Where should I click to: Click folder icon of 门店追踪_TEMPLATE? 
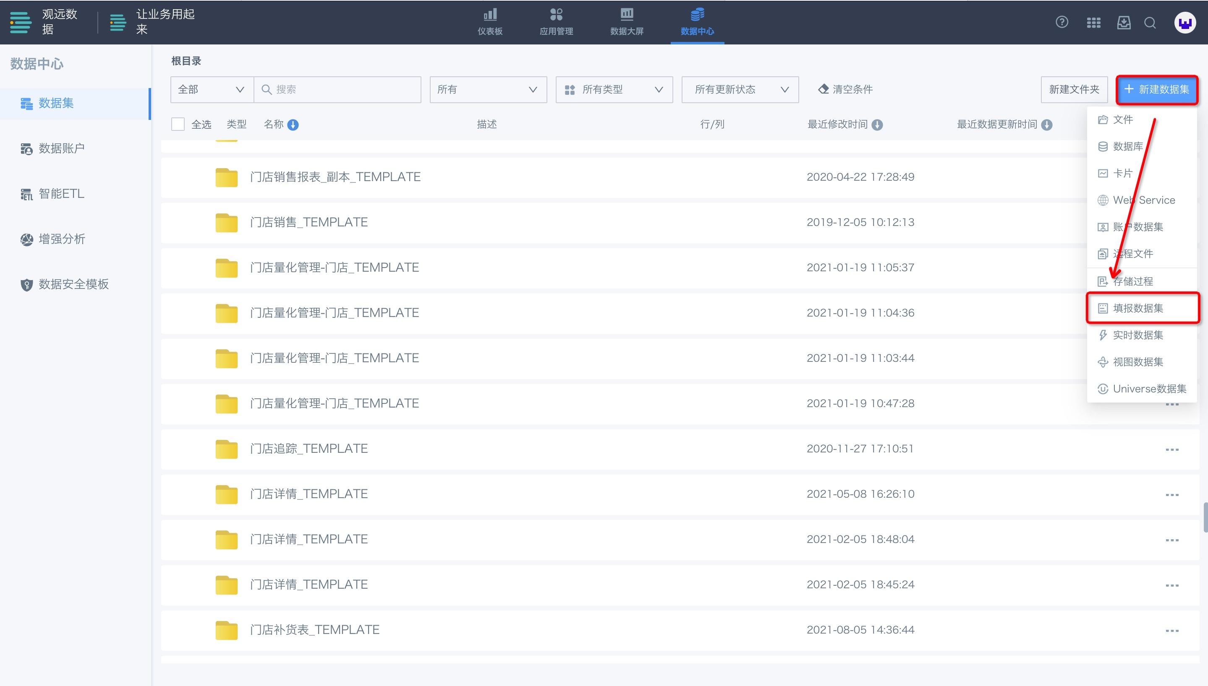226,449
